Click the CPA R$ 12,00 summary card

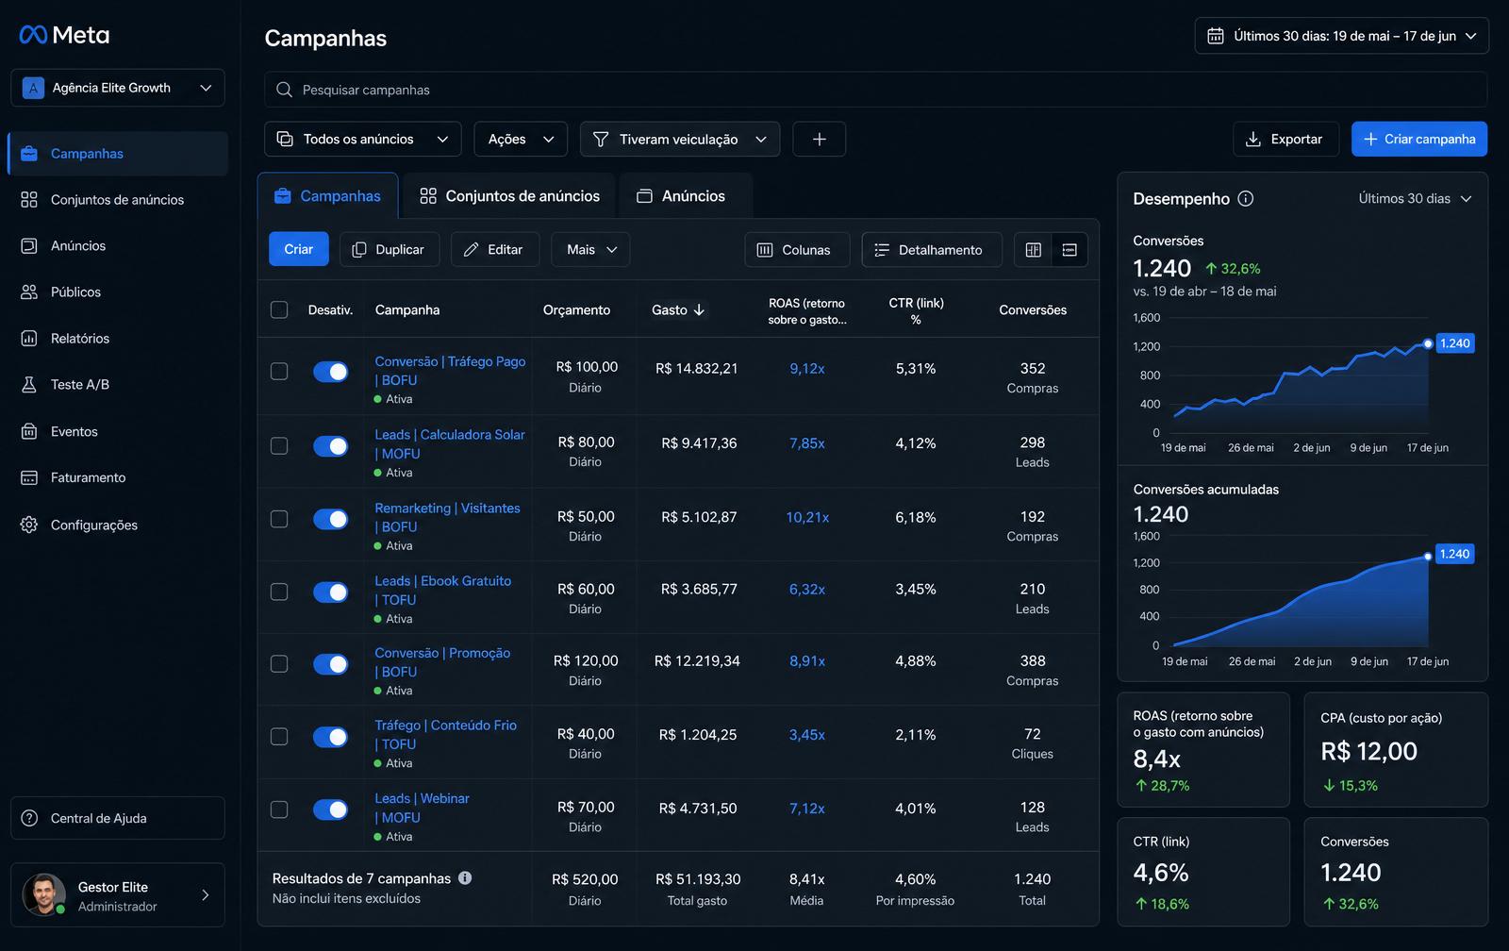1396,750
